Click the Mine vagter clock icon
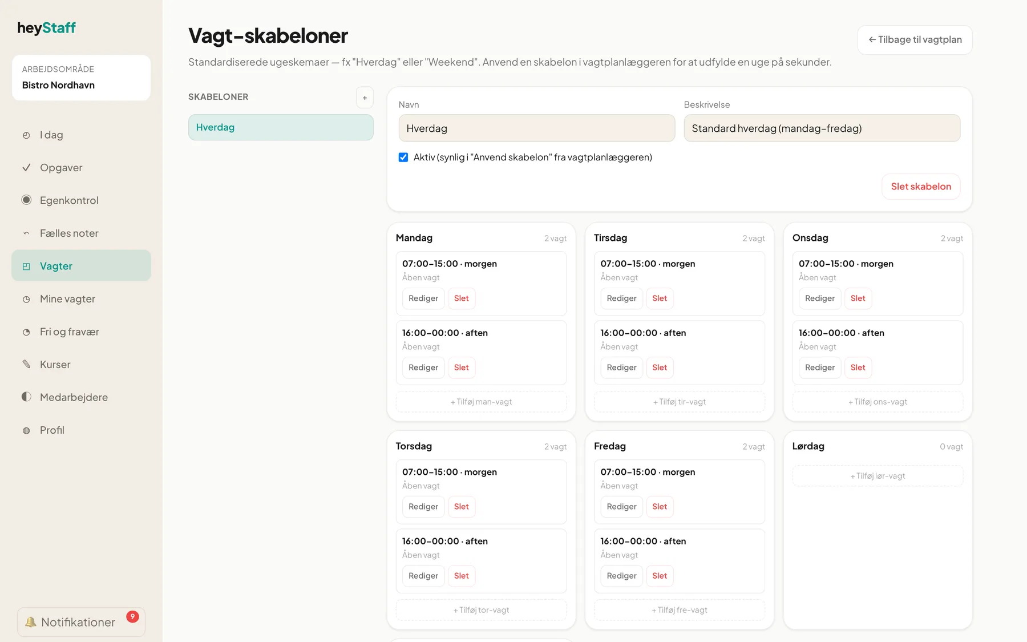This screenshot has height=642, width=1027. pyautogui.click(x=26, y=299)
